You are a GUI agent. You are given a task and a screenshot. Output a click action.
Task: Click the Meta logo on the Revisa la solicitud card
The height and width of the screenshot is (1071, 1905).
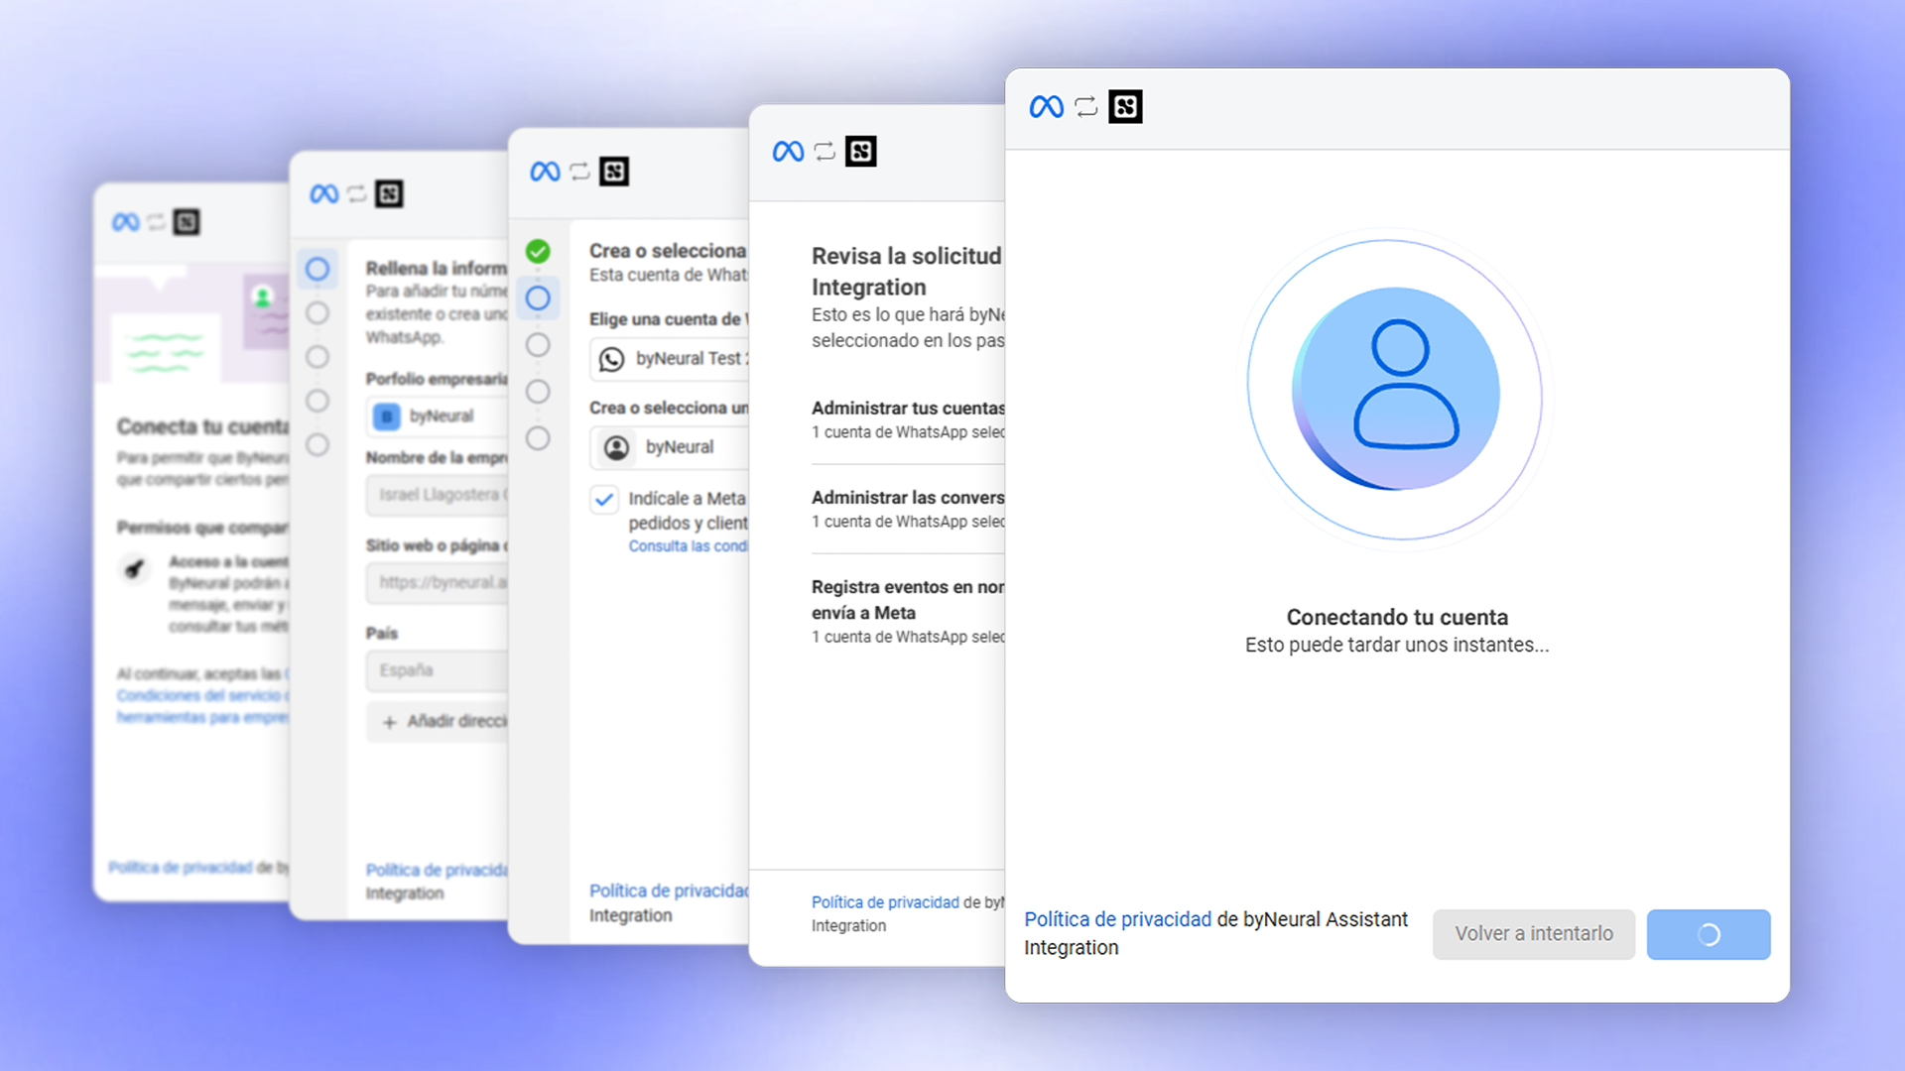pos(788,151)
